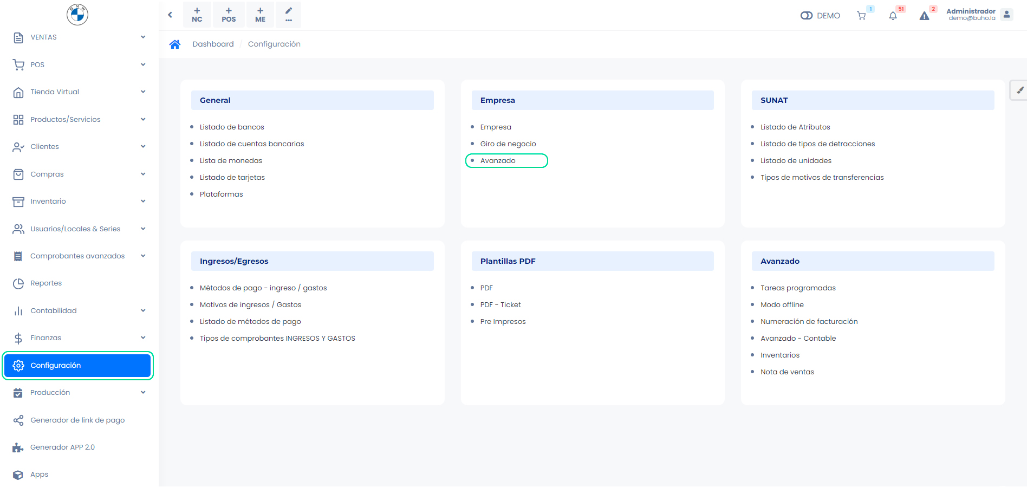The height and width of the screenshot is (487, 1027).
Task: Click the paintbrush theme customizer icon
Action: (x=1019, y=90)
